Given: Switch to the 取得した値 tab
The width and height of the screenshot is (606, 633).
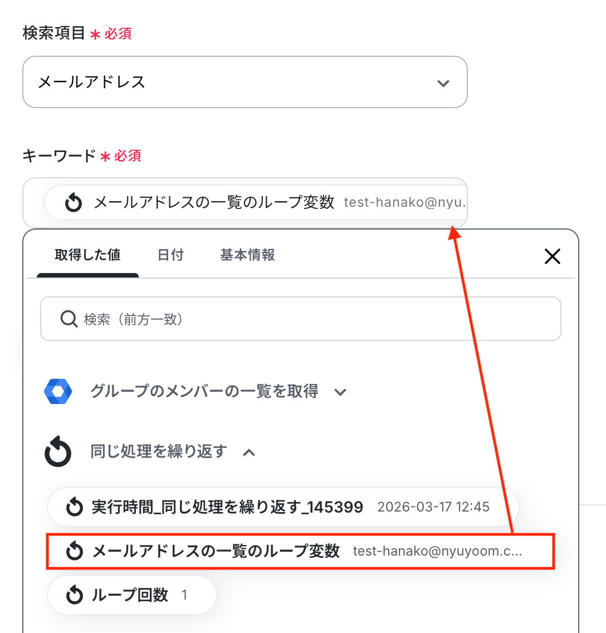Looking at the screenshot, I should pyautogui.click(x=87, y=255).
